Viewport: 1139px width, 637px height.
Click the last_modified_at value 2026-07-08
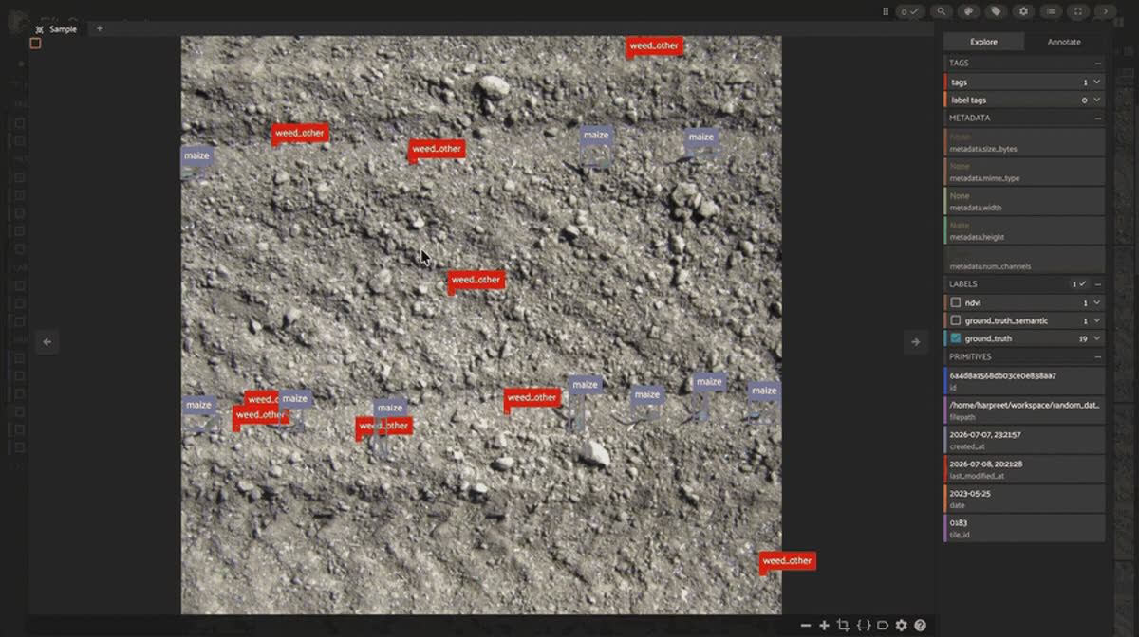[985, 464]
